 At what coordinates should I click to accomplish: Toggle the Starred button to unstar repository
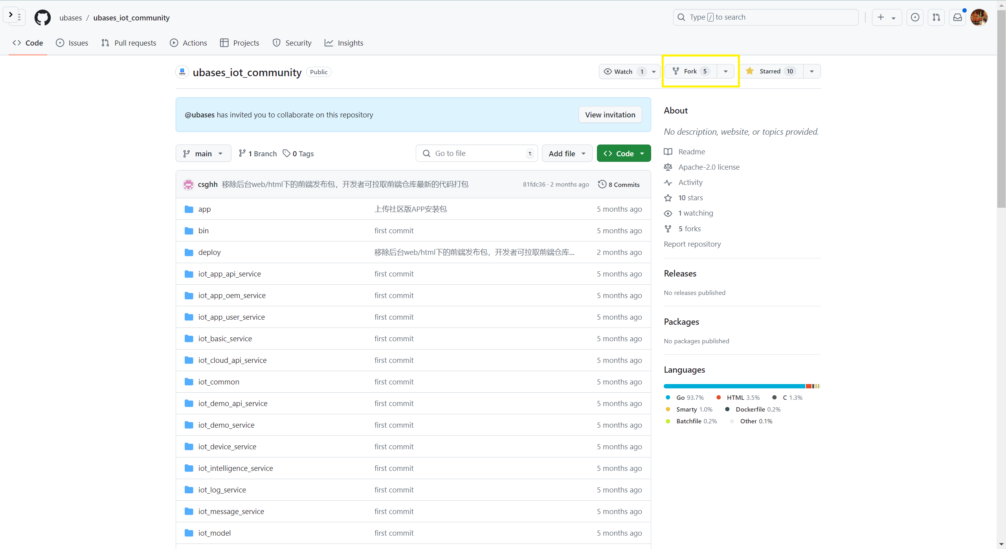pyautogui.click(x=771, y=71)
